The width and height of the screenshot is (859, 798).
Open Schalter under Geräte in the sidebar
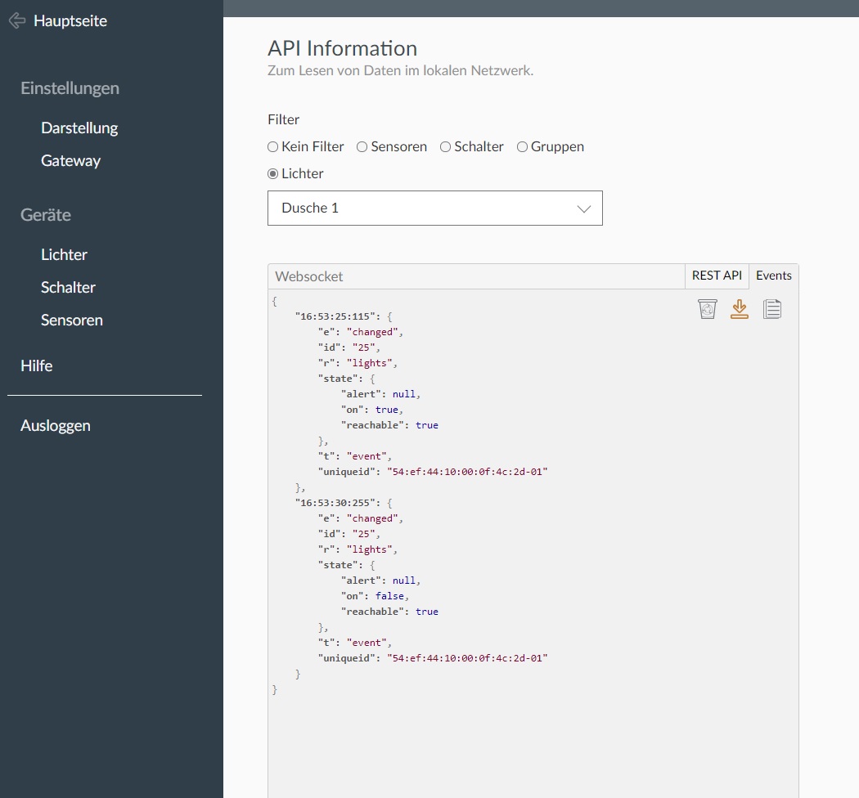click(68, 287)
